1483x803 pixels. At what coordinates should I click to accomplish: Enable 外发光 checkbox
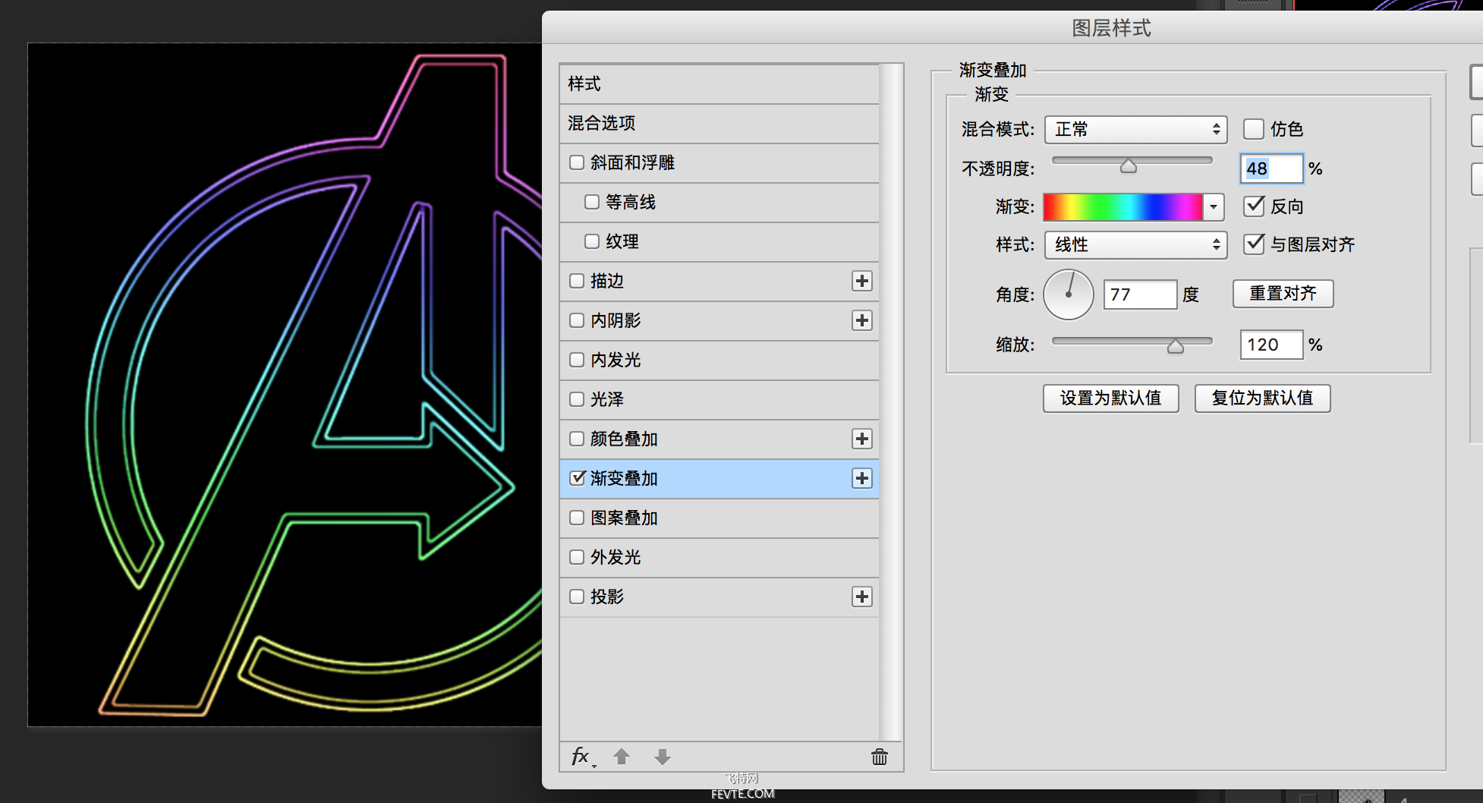tap(577, 557)
